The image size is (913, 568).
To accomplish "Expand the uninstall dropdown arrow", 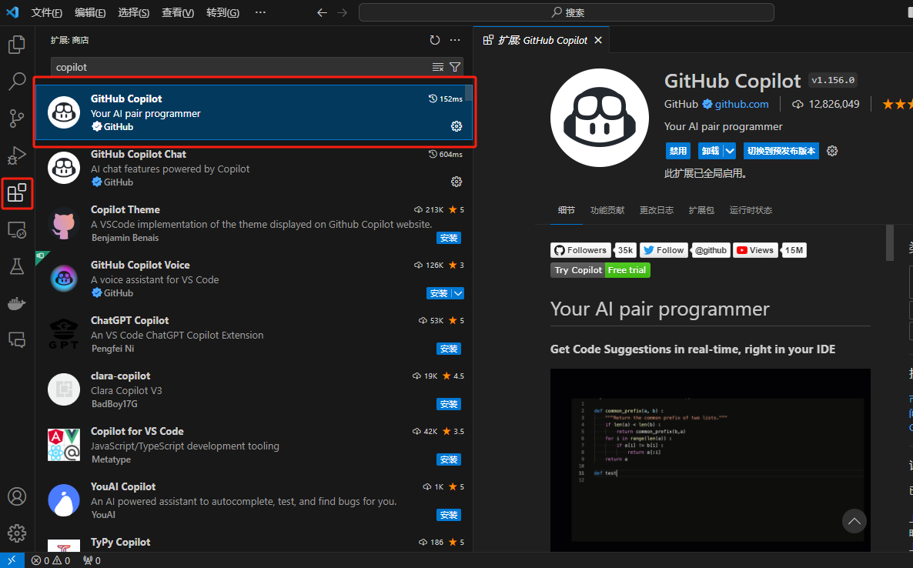I will 730,151.
